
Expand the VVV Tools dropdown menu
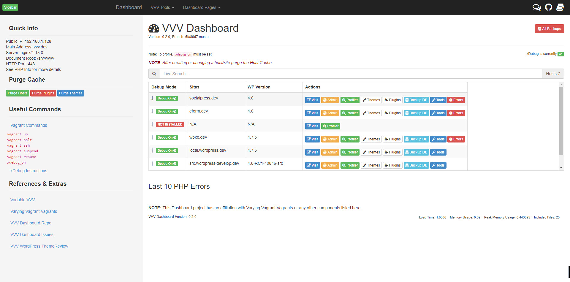click(162, 7)
